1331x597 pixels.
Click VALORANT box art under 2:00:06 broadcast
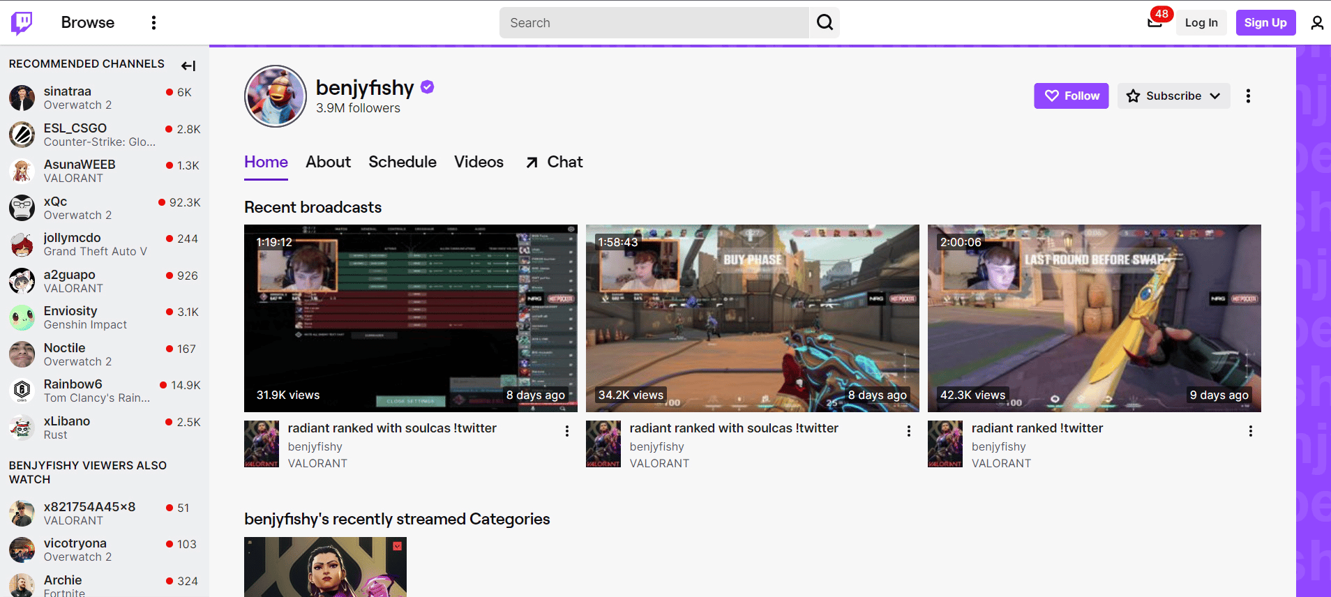click(x=945, y=444)
